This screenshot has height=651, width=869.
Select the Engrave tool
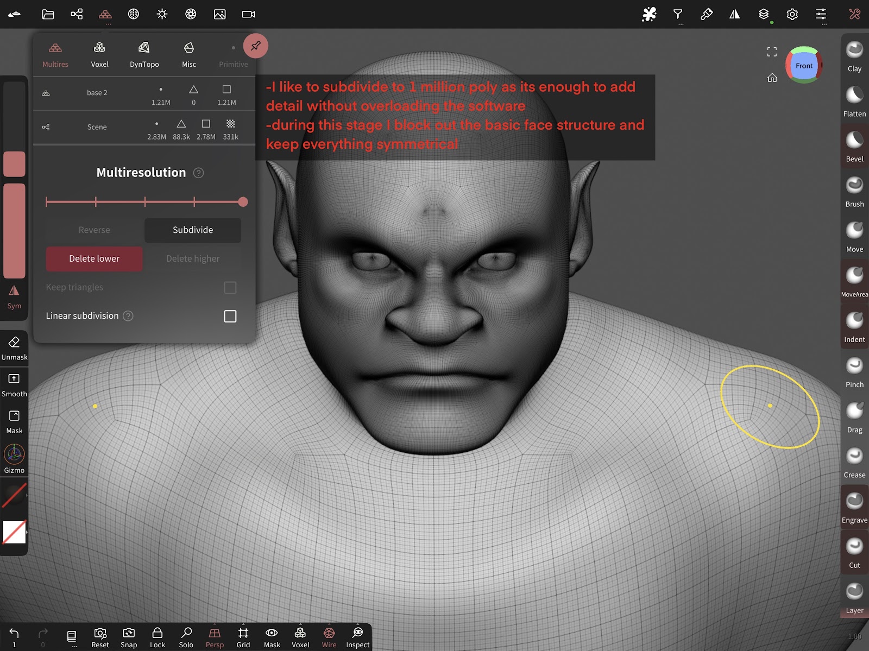pos(854,507)
